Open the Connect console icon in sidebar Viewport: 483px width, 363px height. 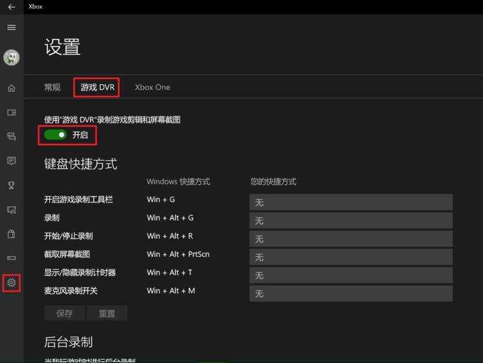click(11, 258)
